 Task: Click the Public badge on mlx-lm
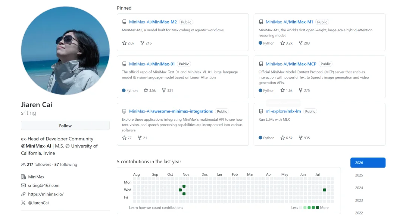(310, 111)
